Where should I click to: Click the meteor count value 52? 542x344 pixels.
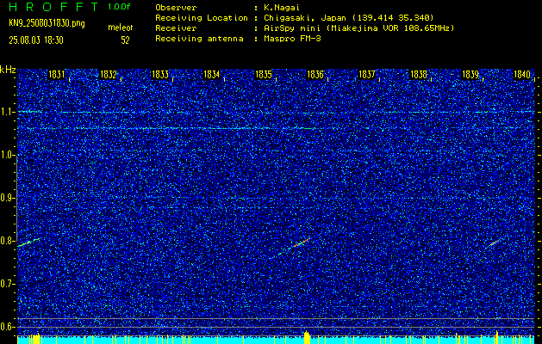point(125,40)
